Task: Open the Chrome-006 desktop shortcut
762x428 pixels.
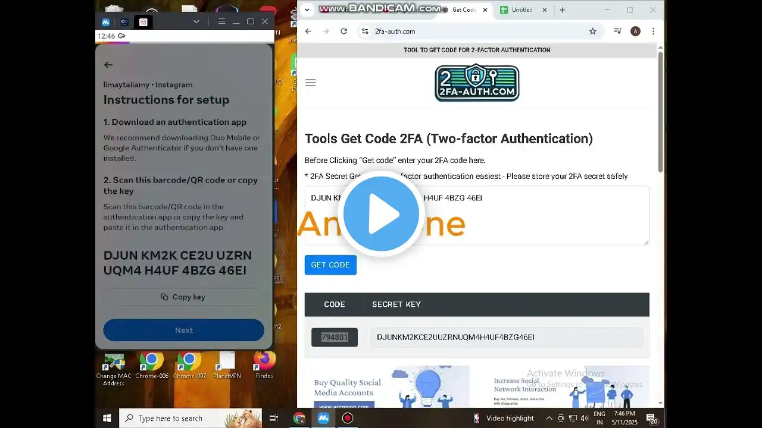Action: coord(152,366)
